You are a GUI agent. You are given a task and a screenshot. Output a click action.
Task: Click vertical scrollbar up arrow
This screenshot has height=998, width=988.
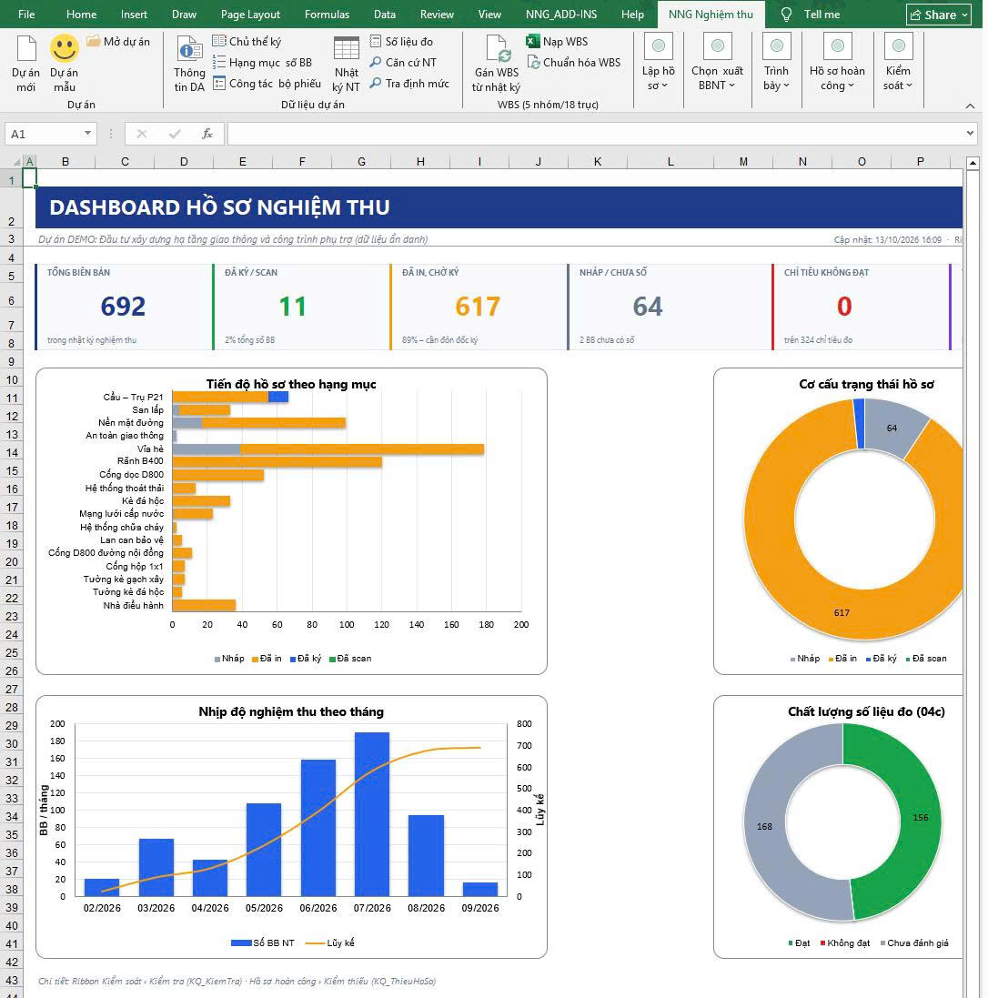[973, 164]
